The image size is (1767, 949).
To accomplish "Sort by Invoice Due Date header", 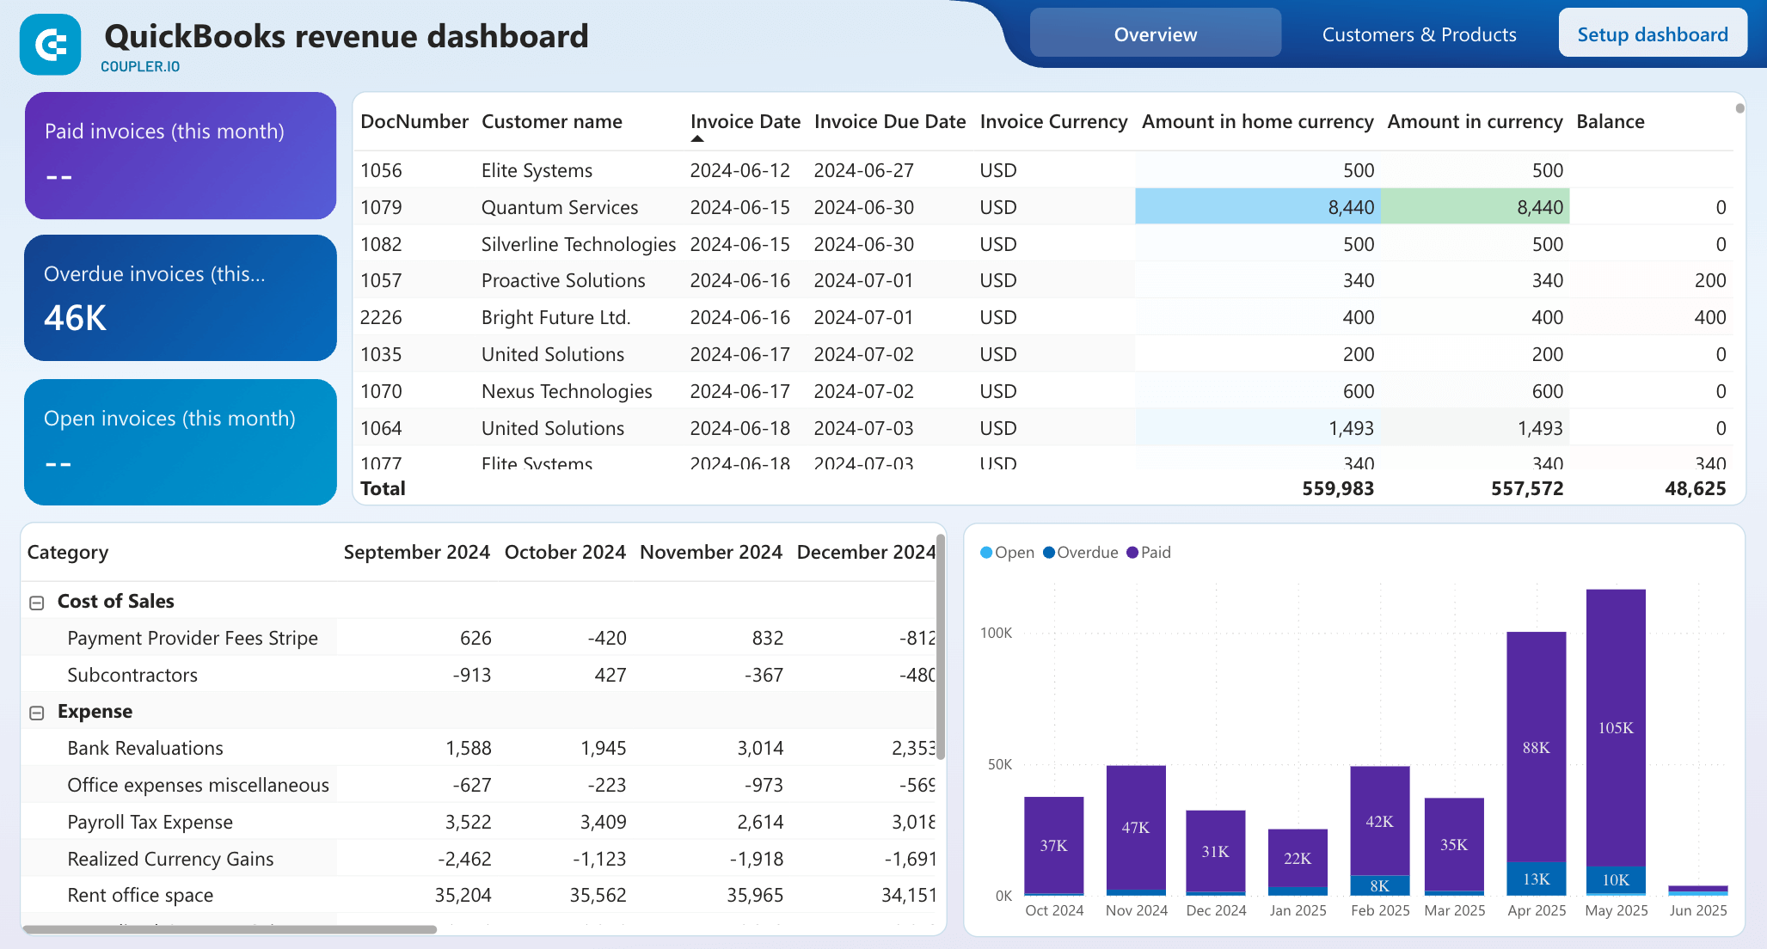I will [x=890, y=121].
